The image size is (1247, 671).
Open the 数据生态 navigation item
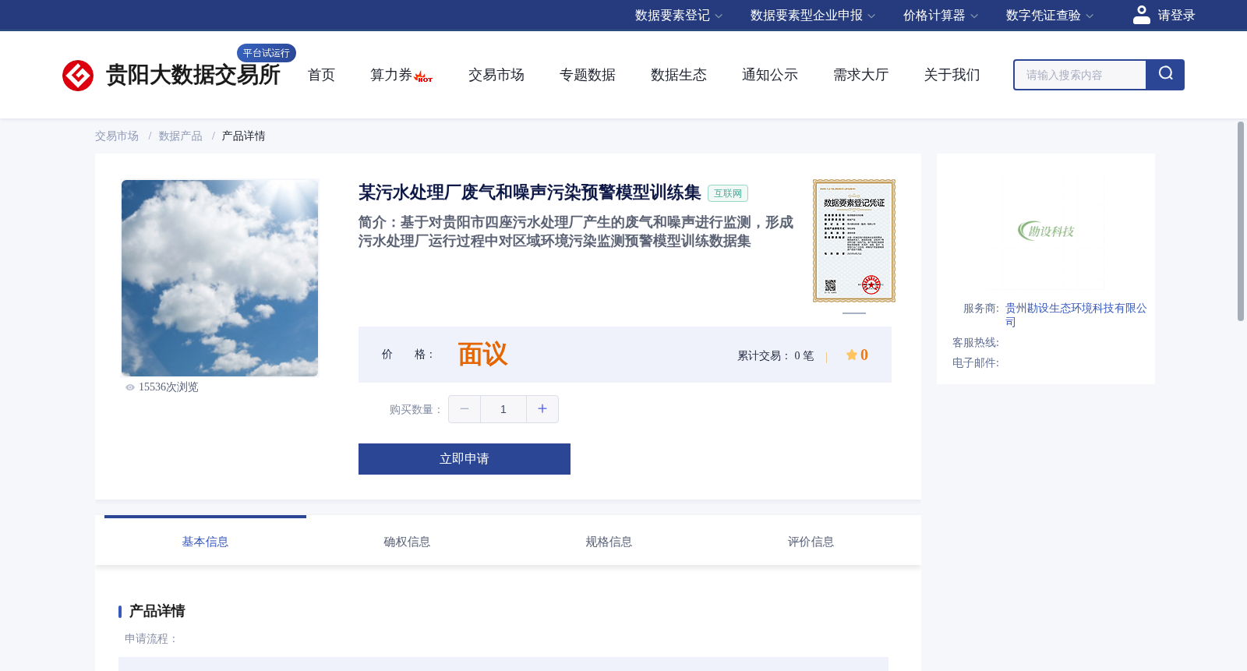click(x=679, y=75)
